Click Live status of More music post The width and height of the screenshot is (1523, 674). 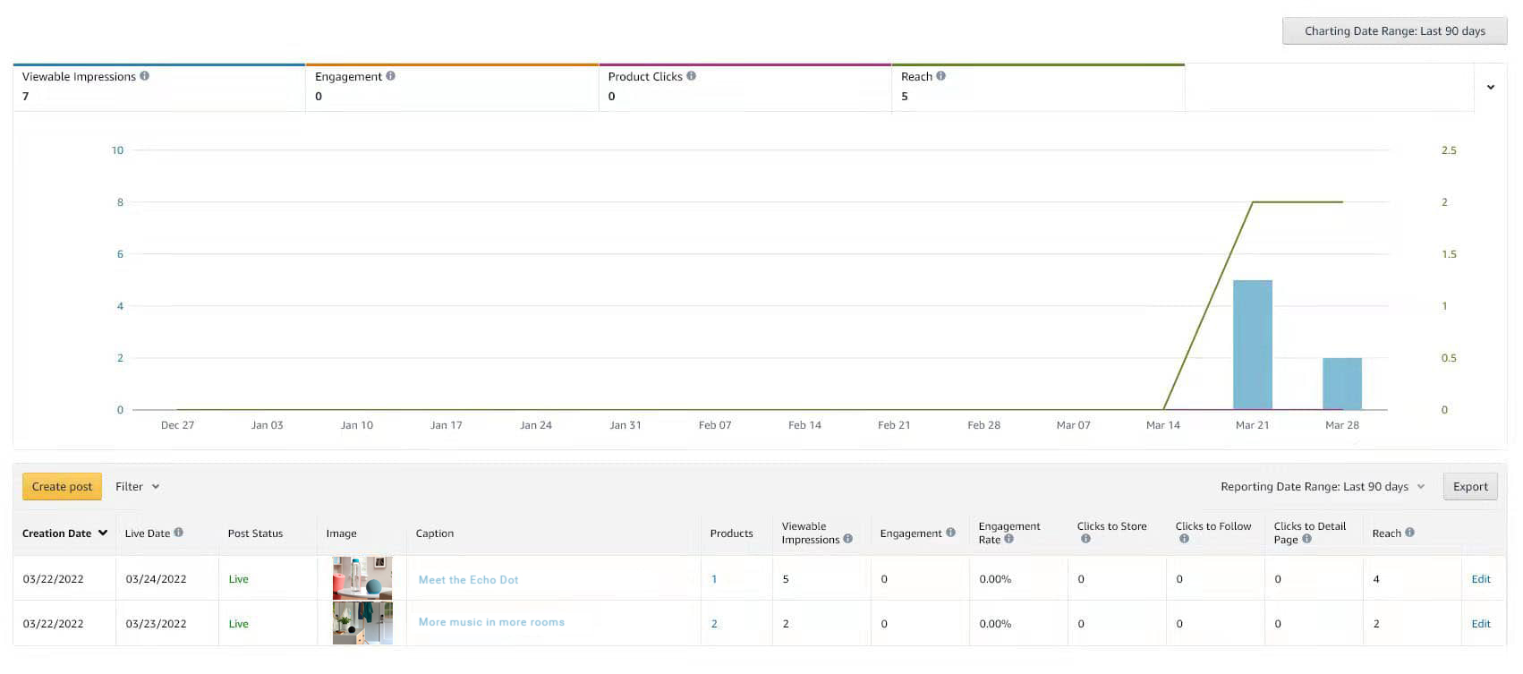pyautogui.click(x=238, y=624)
